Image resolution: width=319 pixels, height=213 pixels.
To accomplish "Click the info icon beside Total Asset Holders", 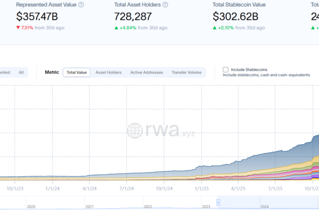I will click(165, 5).
